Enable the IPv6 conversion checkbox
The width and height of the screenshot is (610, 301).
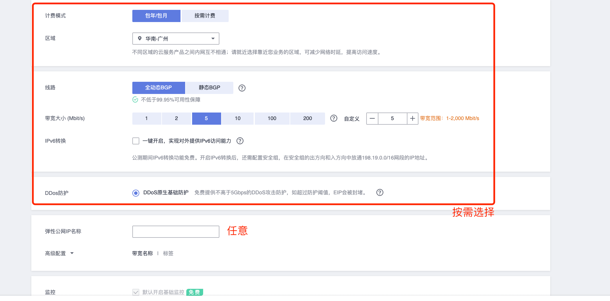[136, 141]
